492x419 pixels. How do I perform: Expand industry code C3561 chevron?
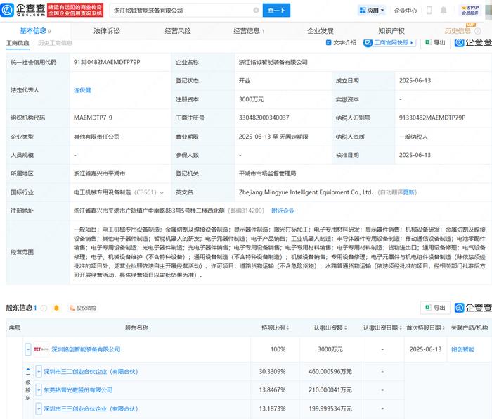162,192
